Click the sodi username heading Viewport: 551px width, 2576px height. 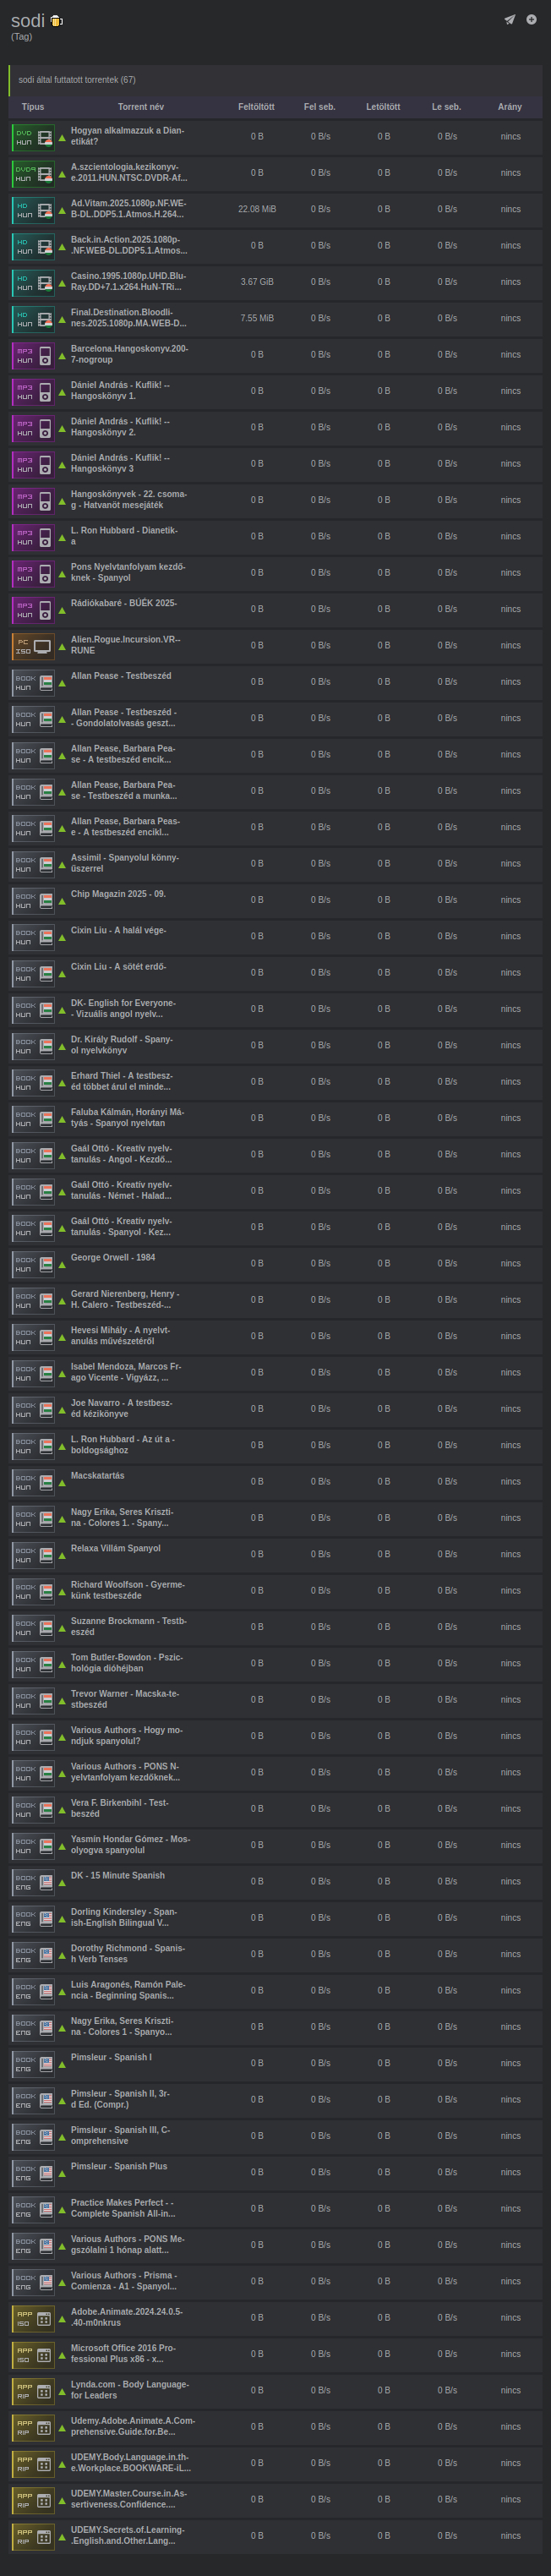[x=27, y=21]
